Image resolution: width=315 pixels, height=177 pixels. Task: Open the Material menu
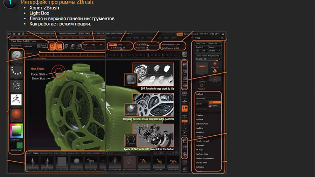click(x=82, y=38)
